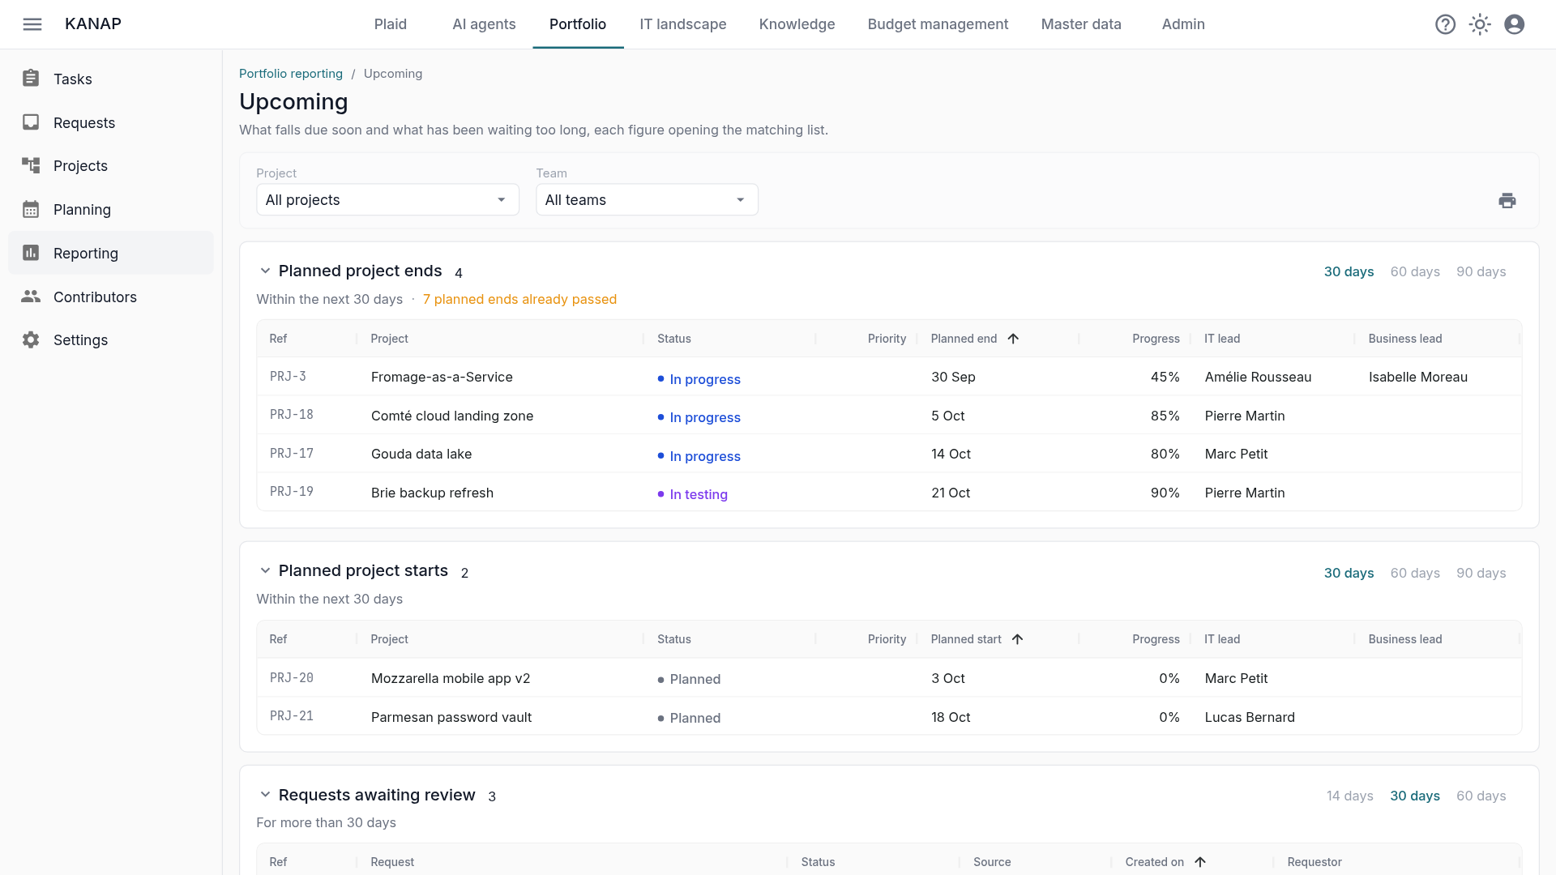Viewport: 1556px width, 875px height.
Task: Click the PRJ-21 reference cell
Action: (x=292, y=716)
